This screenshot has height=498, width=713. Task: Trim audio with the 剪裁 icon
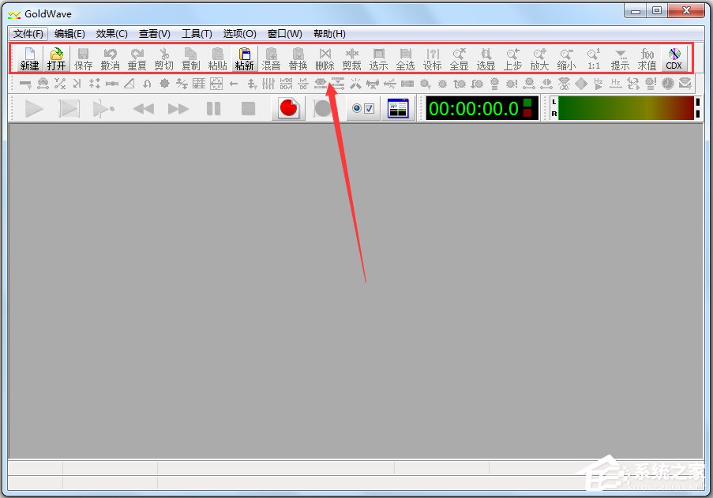pyautogui.click(x=351, y=58)
